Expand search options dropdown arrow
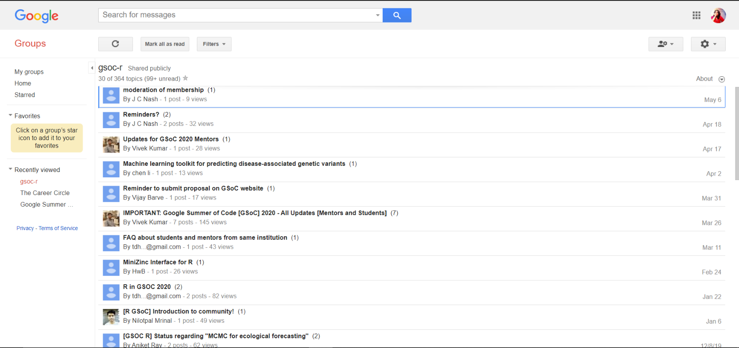The height and width of the screenshot is (348, 739). click(378, 16)
